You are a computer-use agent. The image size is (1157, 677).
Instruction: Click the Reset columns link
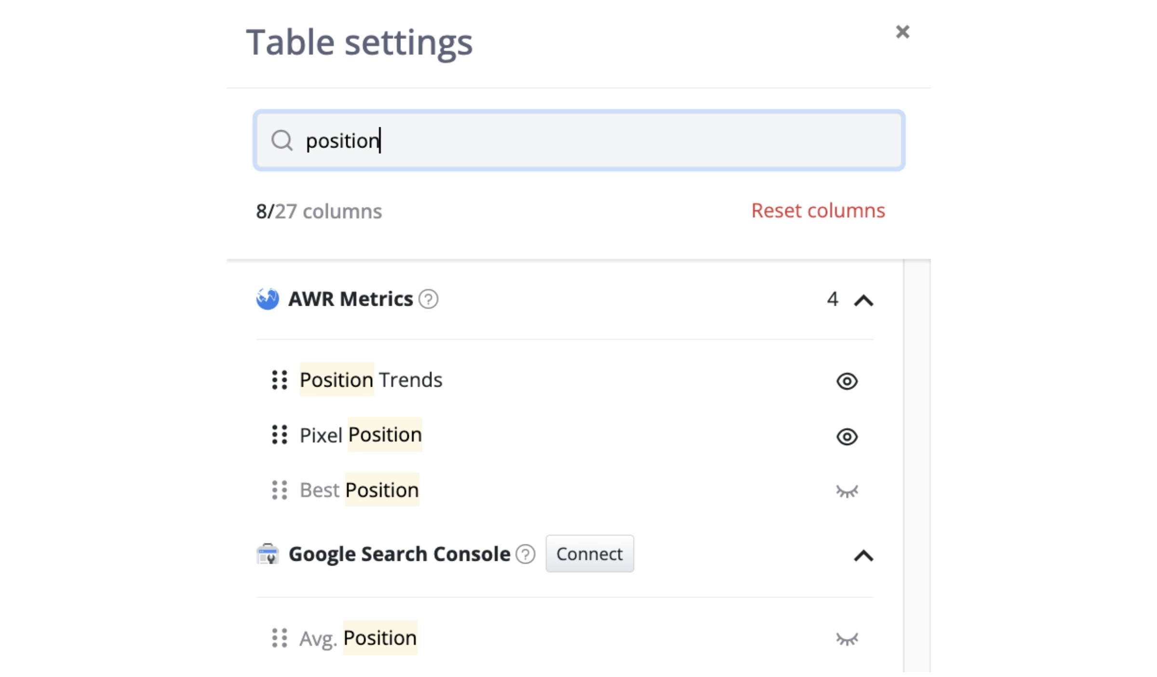point(818,210)
